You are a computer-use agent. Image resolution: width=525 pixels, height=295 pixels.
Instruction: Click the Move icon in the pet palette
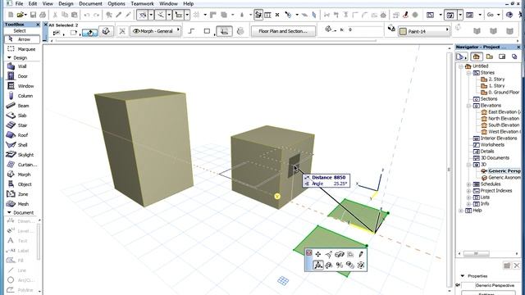(x=317, y=254)
